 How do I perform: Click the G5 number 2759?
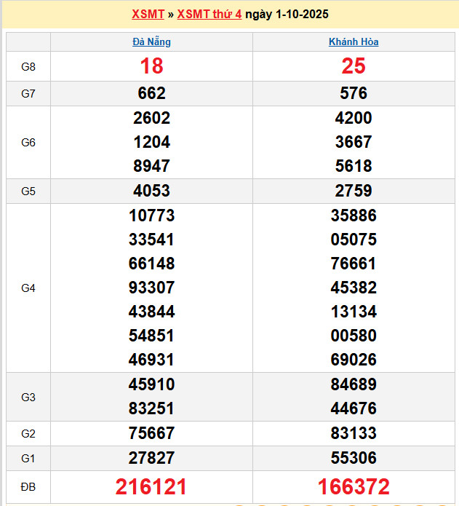point(354,191)
